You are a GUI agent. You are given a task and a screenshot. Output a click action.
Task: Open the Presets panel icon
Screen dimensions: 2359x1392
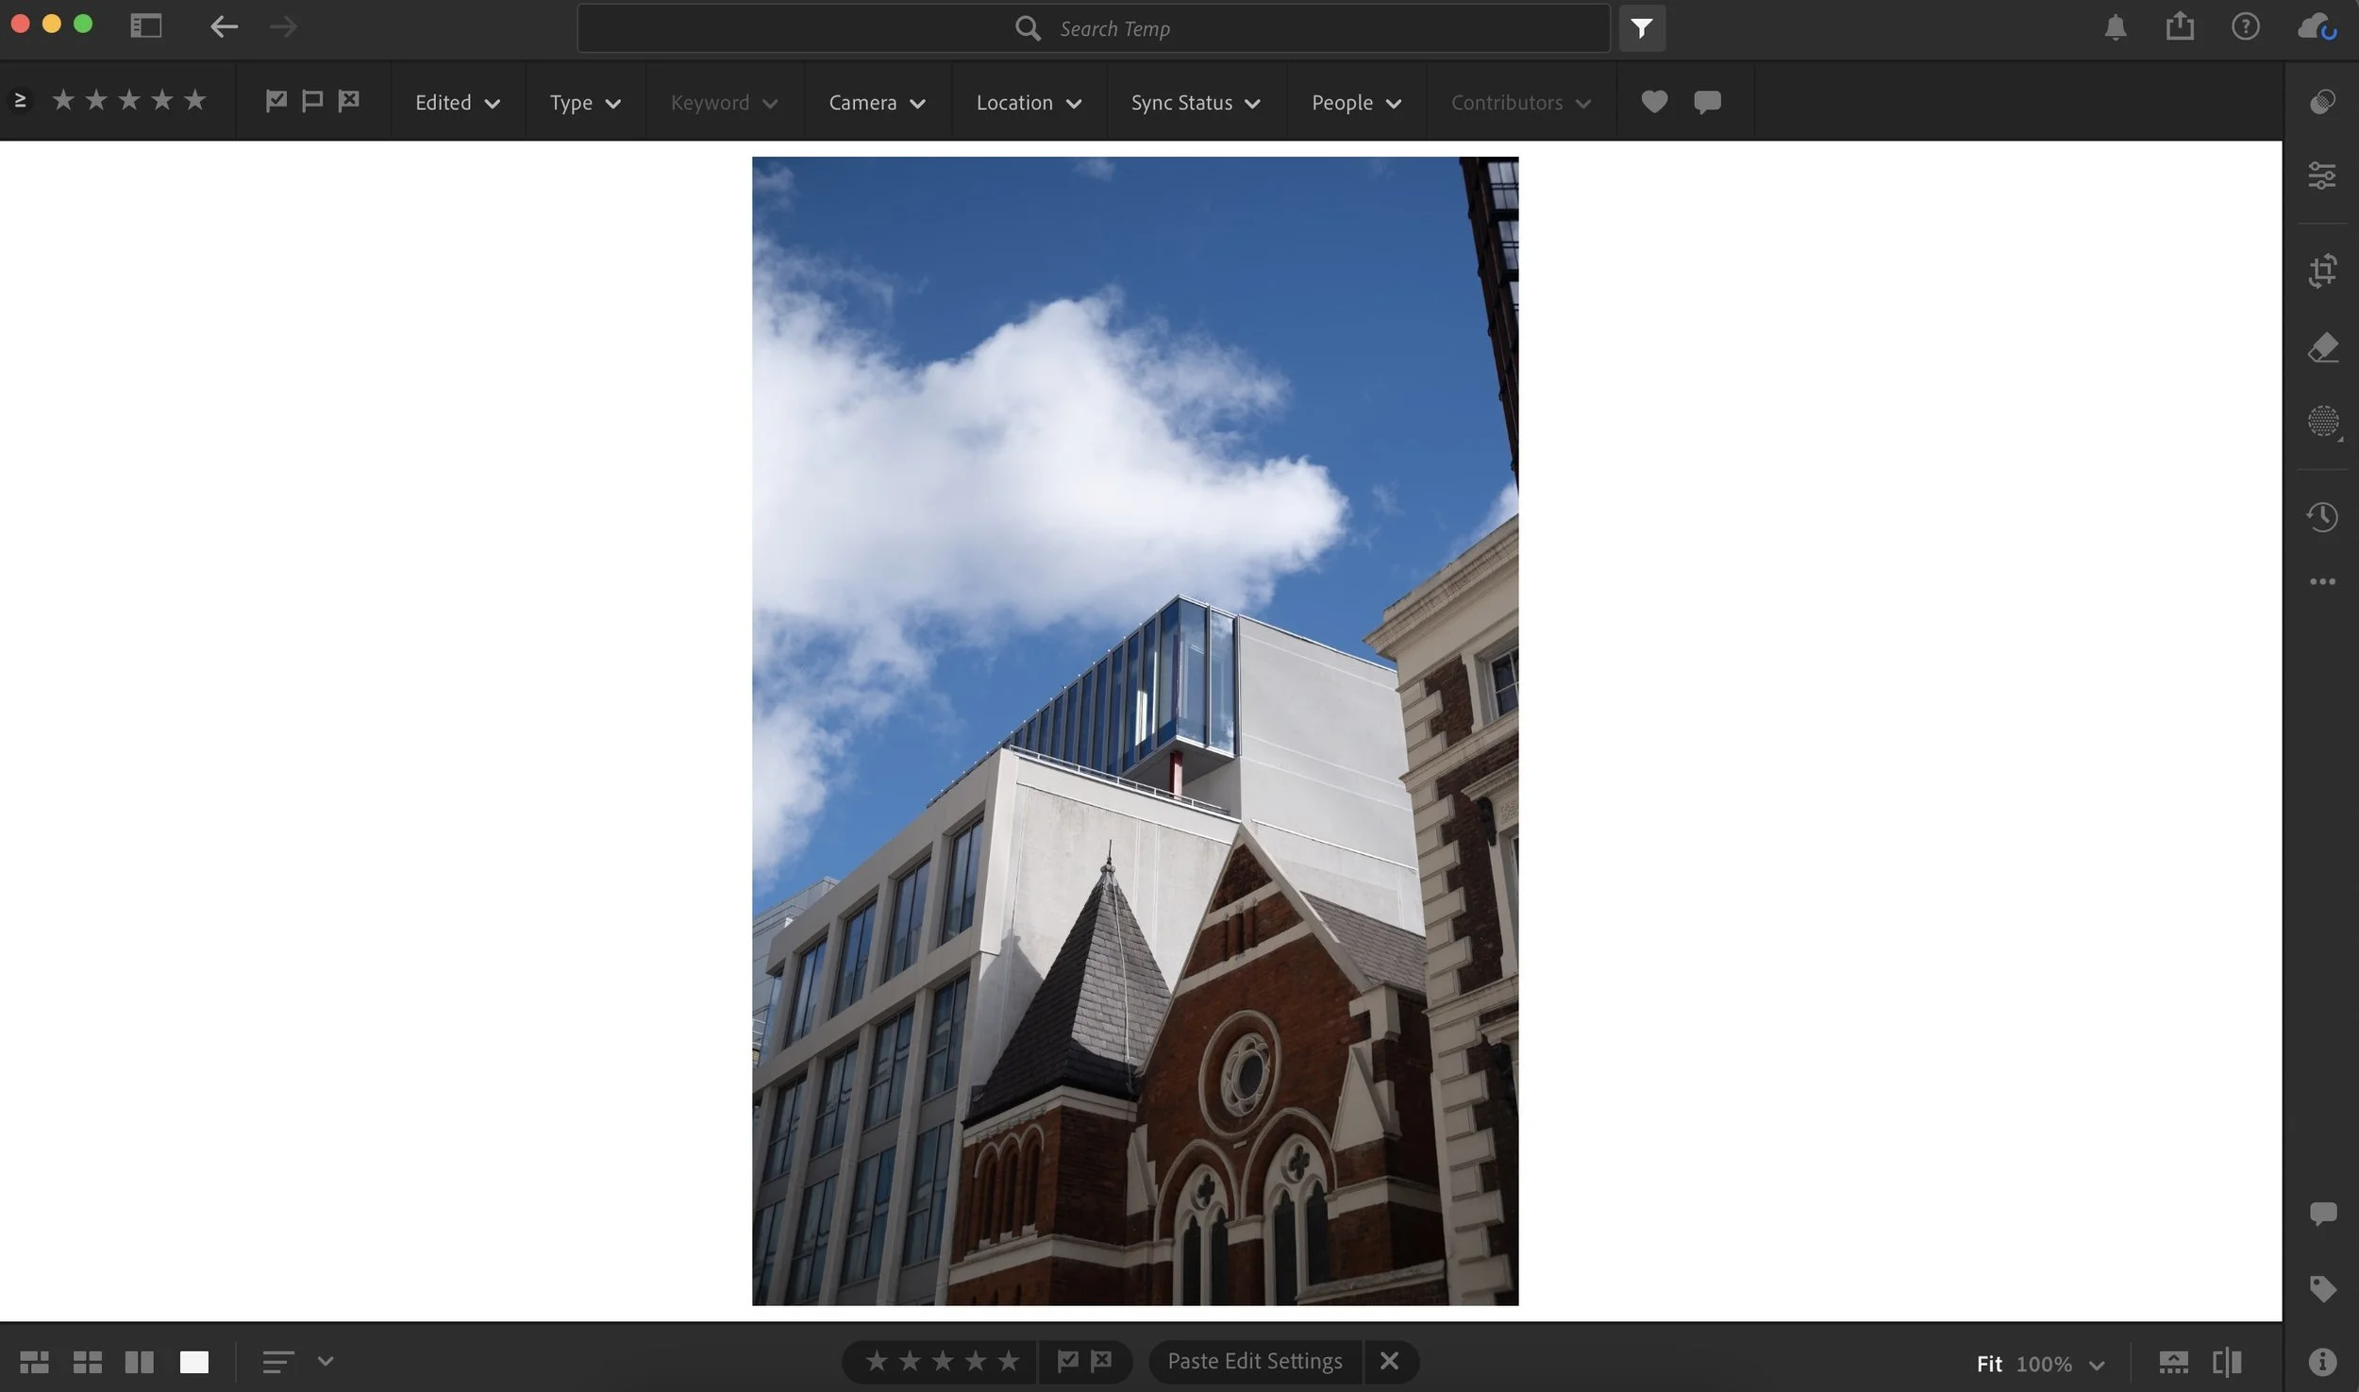coord(2321,101)
